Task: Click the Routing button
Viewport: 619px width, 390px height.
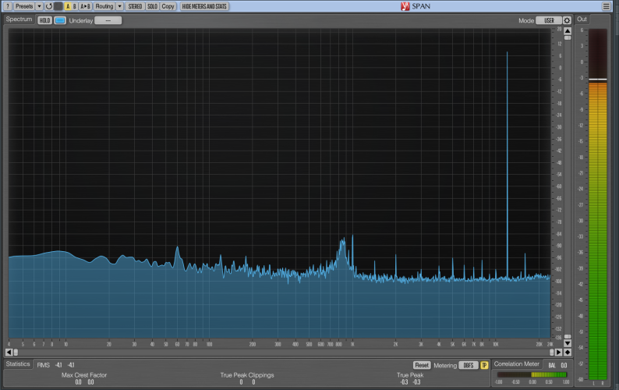Action: 104,6
